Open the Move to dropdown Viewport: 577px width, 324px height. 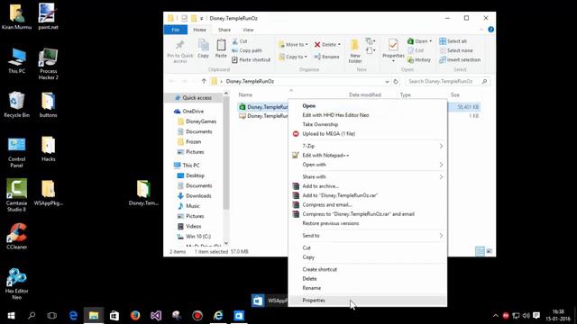pyautogui.click(x=293, y=44)
